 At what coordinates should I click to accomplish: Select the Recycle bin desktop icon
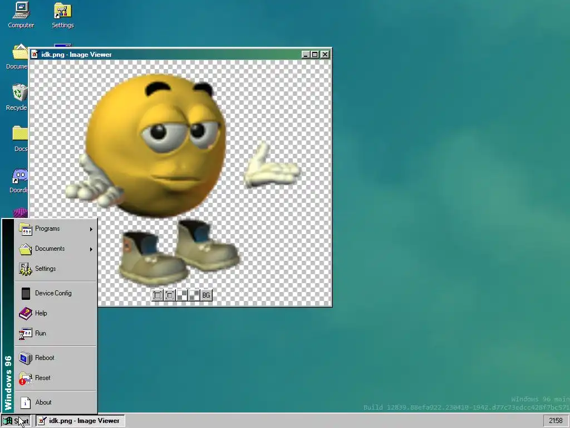(17, 97)
